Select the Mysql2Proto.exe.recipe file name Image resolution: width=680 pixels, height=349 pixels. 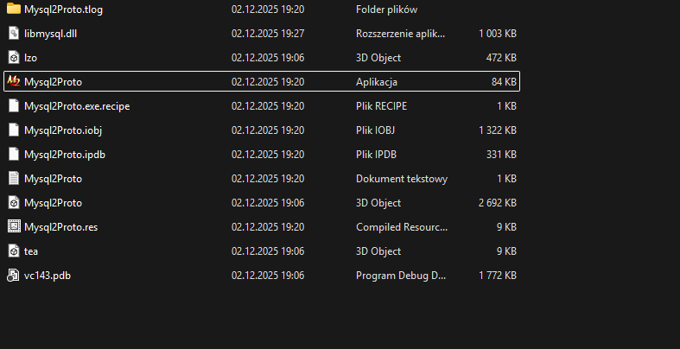(77, 105)
